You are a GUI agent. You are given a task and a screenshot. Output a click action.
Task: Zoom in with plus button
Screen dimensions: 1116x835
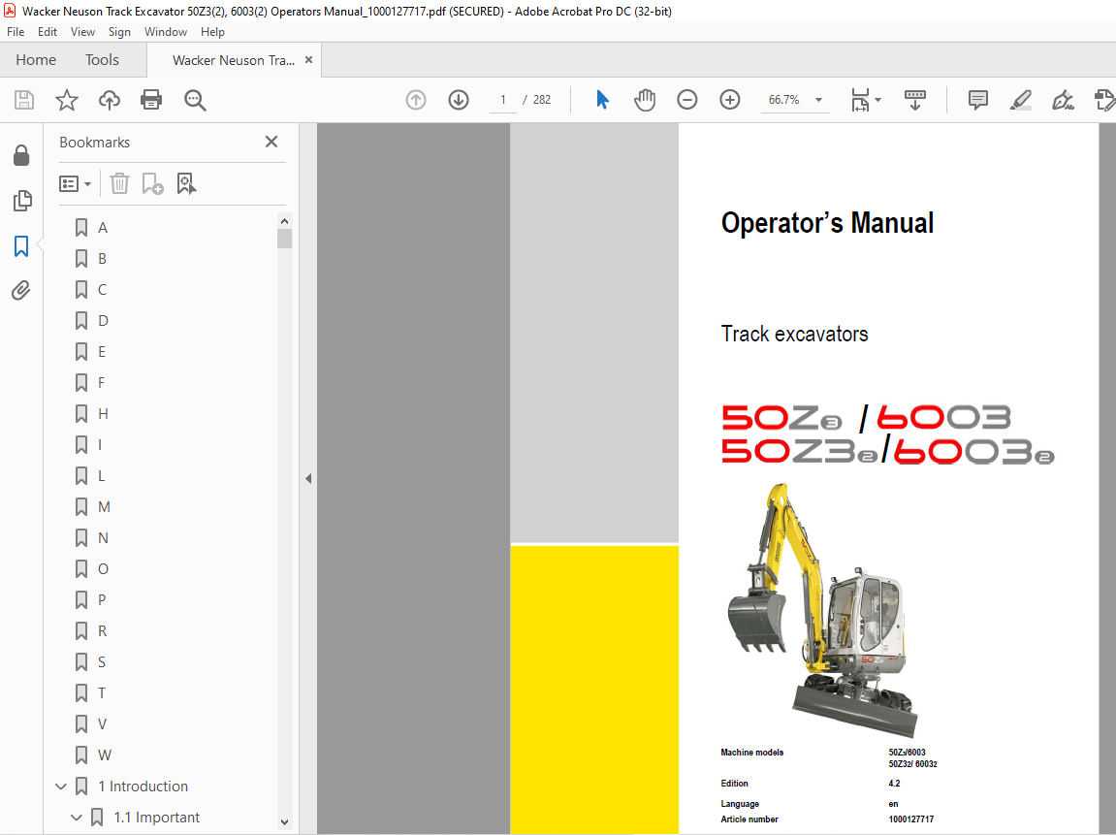(x=729, y=100)
